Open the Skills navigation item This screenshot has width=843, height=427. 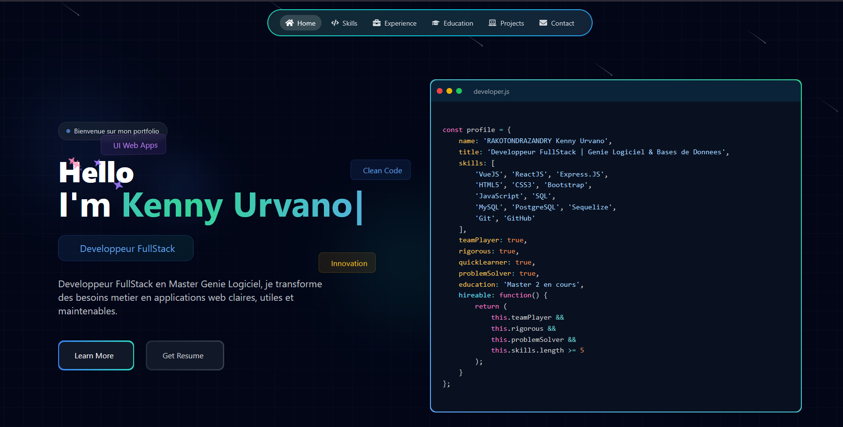tap(344, 23)
